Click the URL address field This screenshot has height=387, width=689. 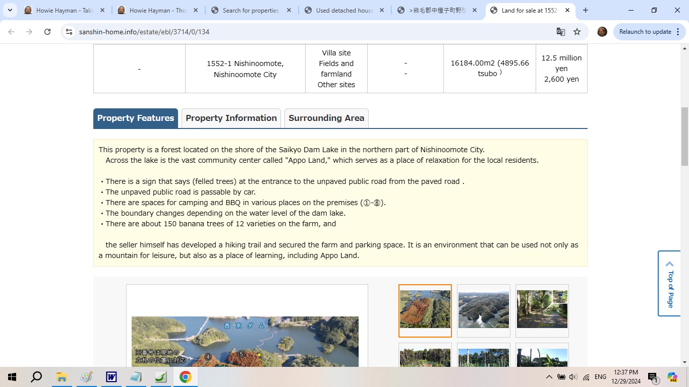[303, 32]
